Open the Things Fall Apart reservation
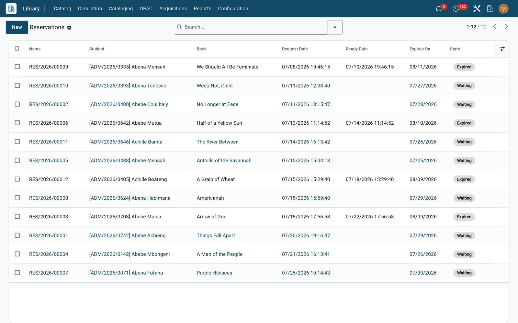 click(x=216, y=235)
